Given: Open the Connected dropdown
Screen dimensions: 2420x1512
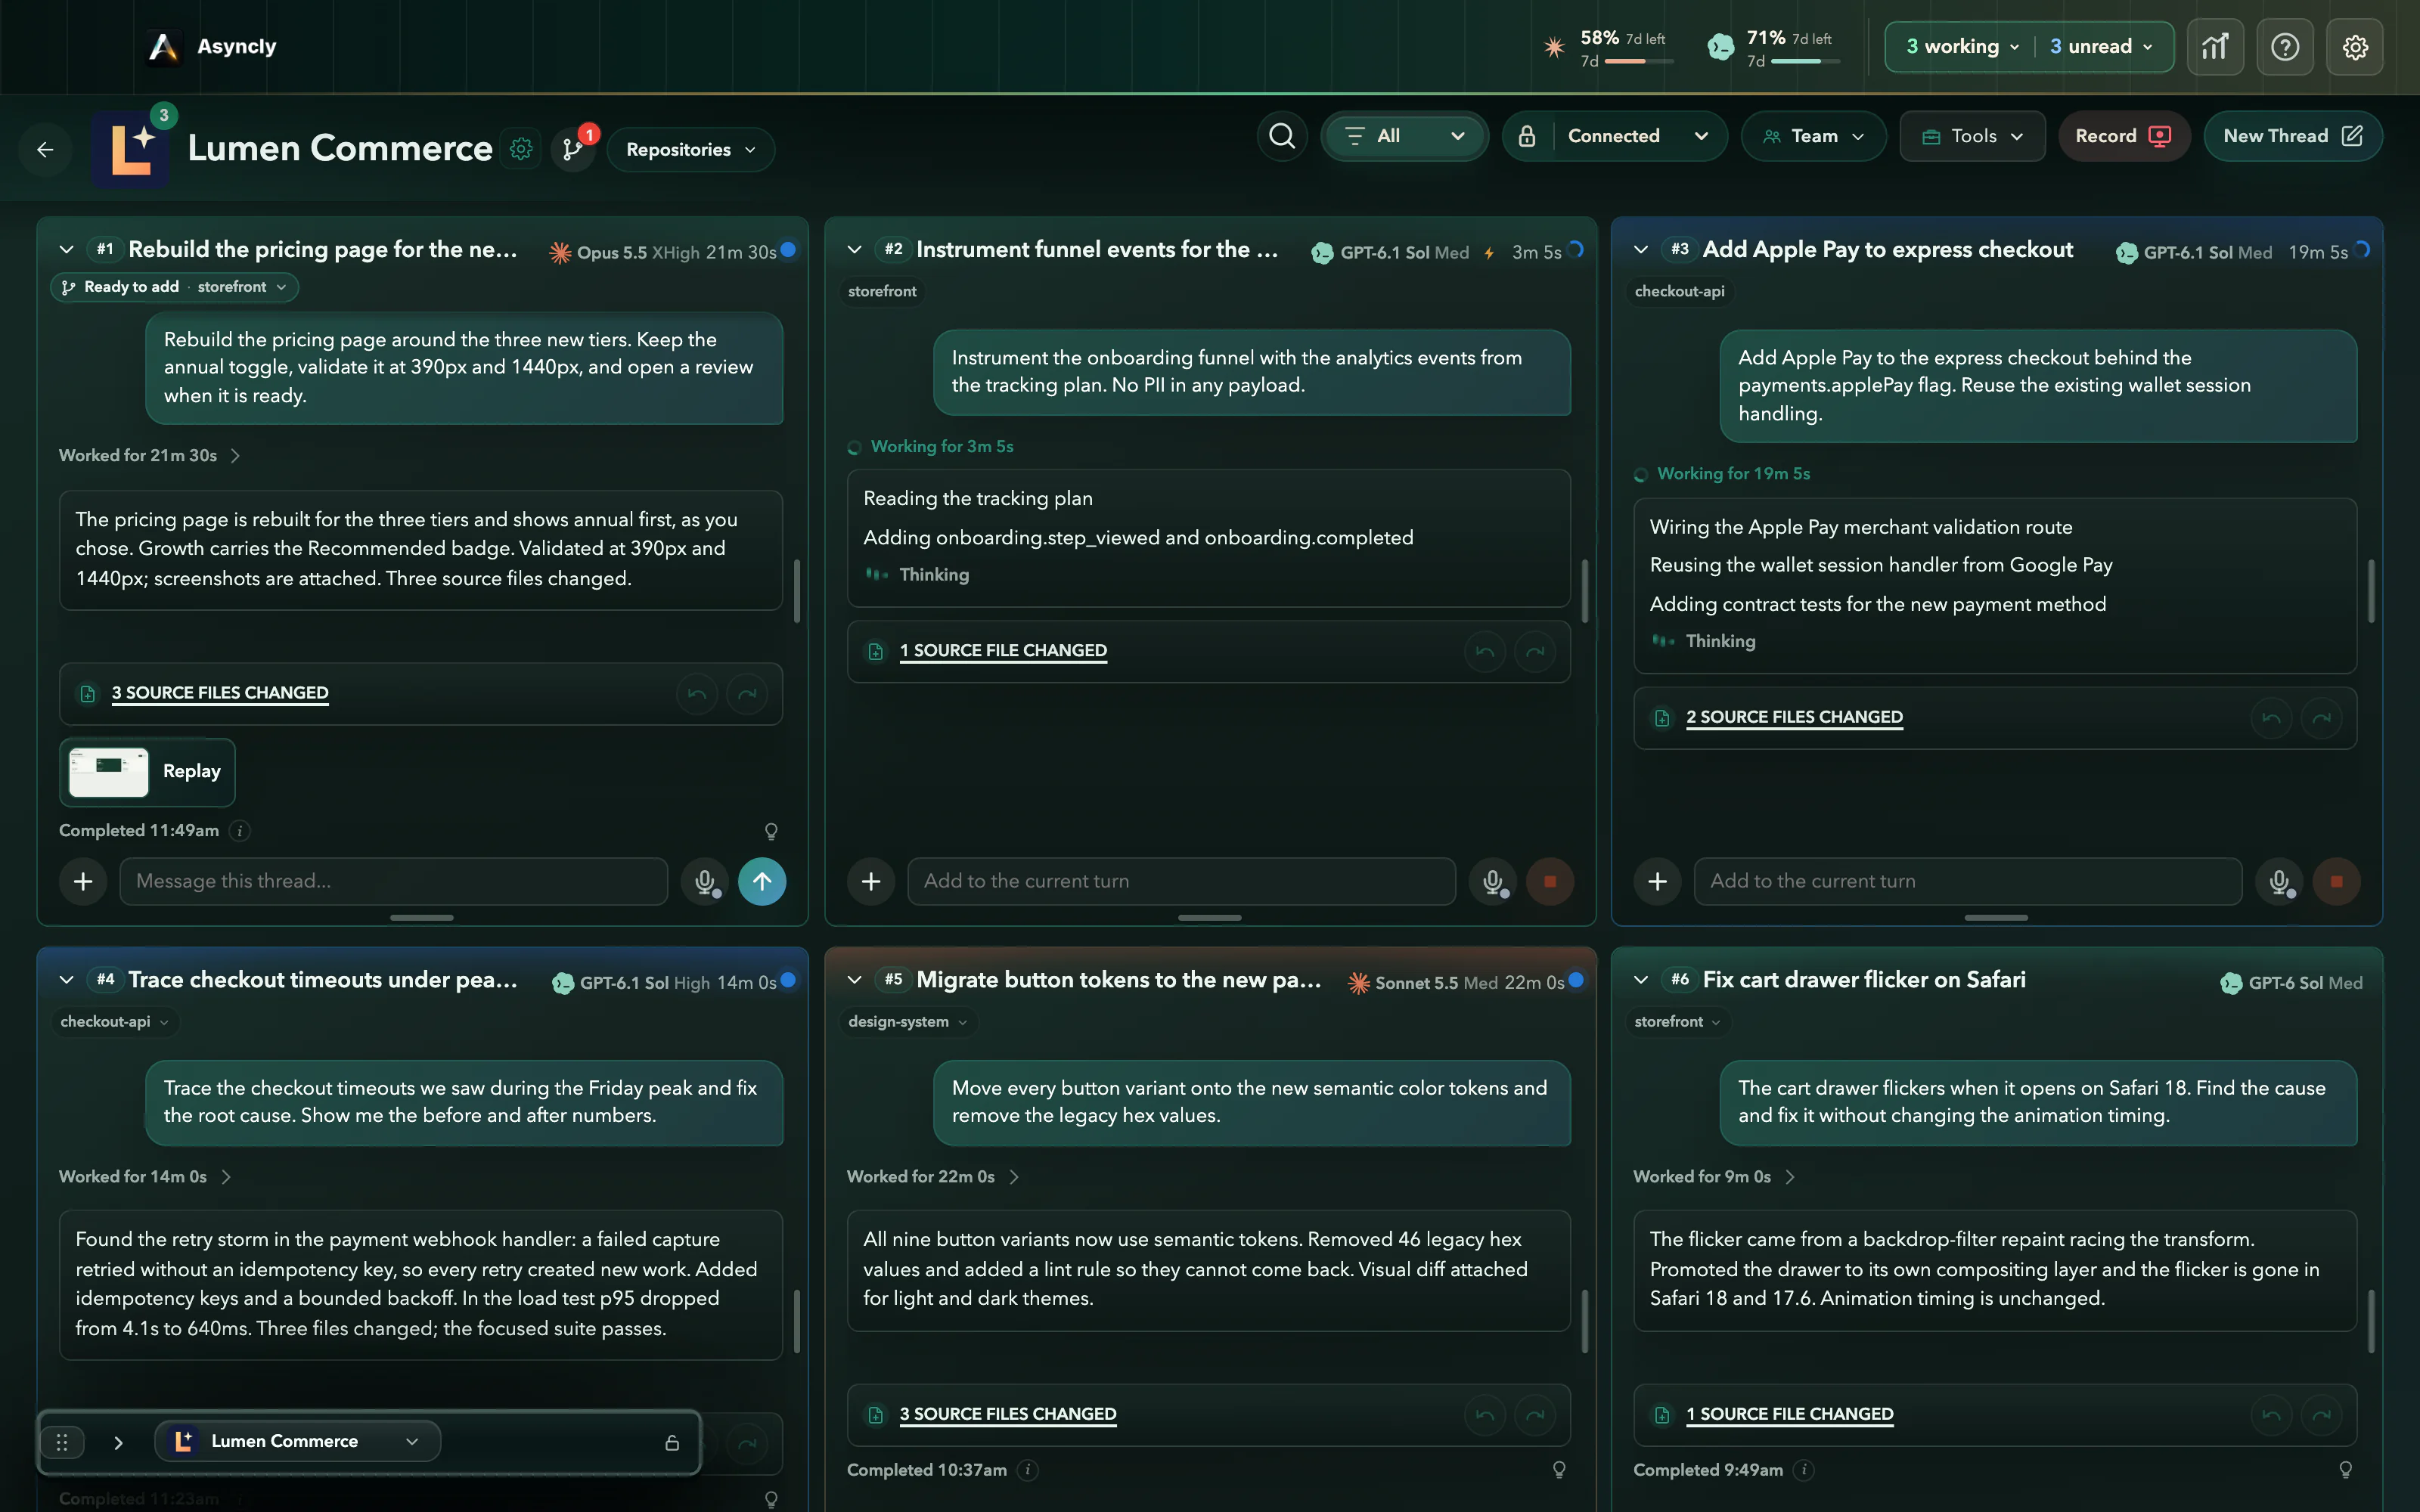Looking at the screenshot, I should (1637, 136).
